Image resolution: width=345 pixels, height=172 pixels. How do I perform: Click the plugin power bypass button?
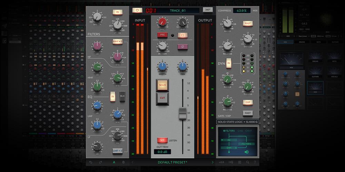point(137,11)
